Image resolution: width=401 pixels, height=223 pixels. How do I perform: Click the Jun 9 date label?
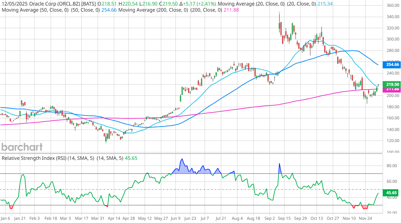pos(175,218)
